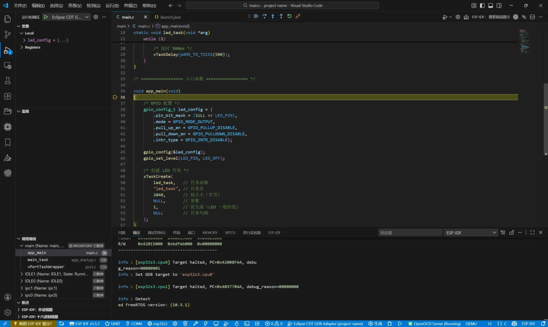
Task: Click the wrench Build icon in status bar
Action: [195, 323]
